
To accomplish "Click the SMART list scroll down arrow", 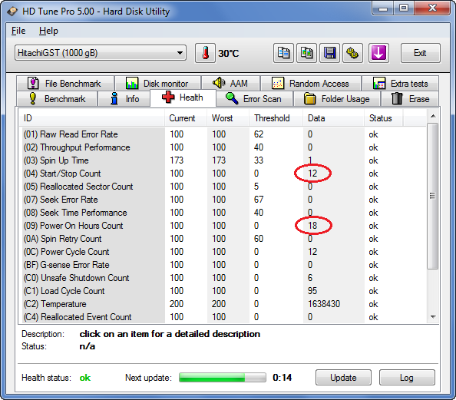I will [433, 317].
